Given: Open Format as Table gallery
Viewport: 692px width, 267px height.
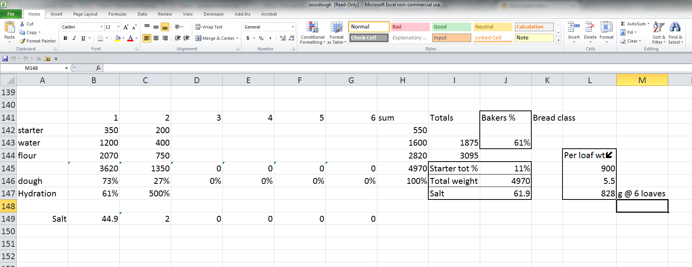Looking at the screenshot, I should [337, 33].
